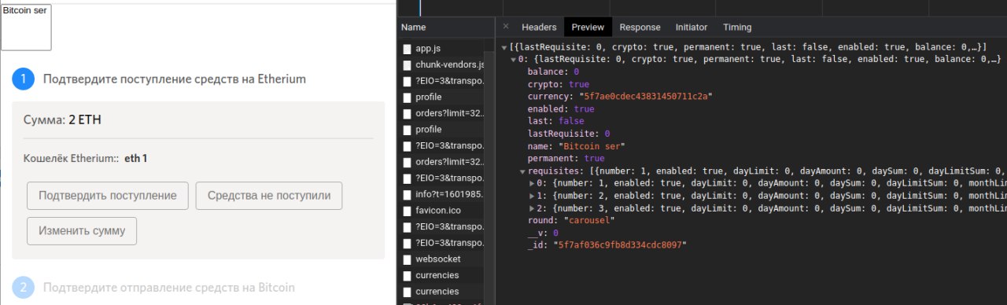Open step 2 circle for Bitcoin sending
The height and width of the screenshot is (305, 1007).
[x=24, y=288]
